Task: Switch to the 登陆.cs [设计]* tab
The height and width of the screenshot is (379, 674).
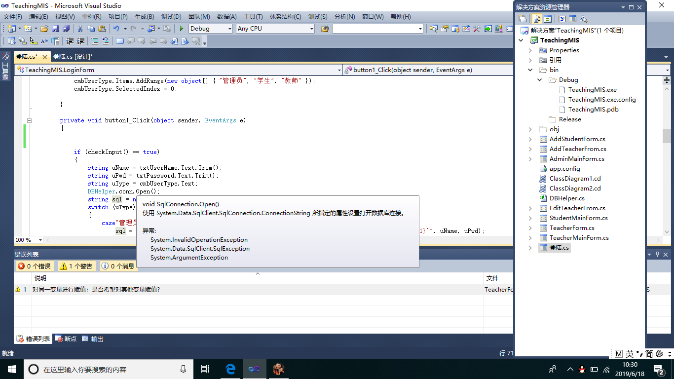Action: pos(73,57)
